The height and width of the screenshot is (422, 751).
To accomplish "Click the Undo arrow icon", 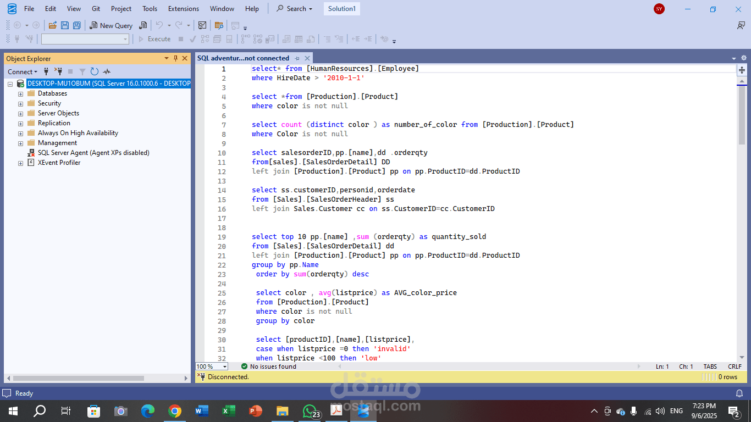I will coord(159,25).
